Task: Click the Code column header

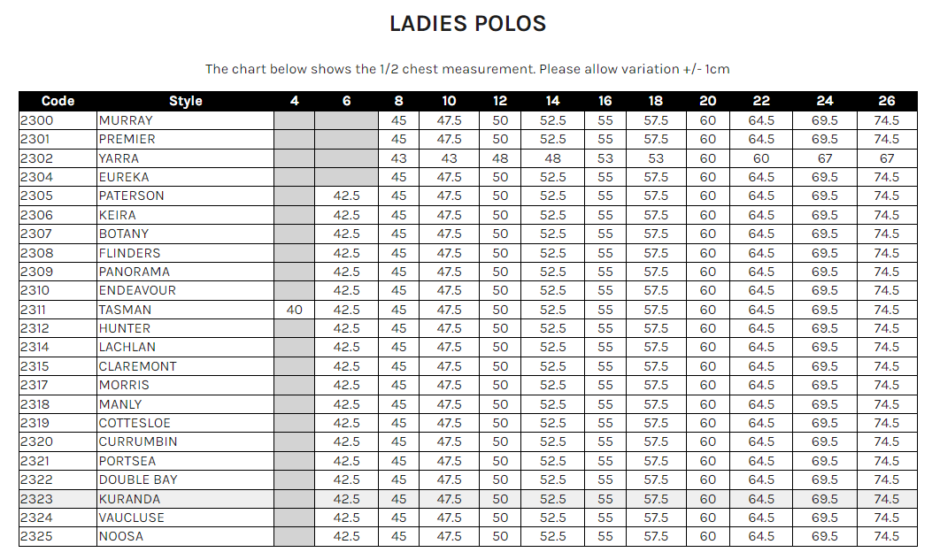Action: [58, 101]
